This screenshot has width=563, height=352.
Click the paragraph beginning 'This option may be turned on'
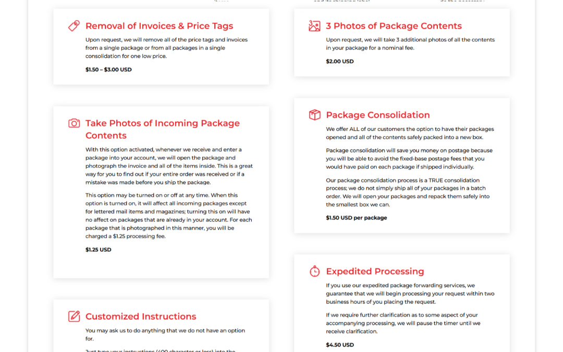(x=169, y=216)
